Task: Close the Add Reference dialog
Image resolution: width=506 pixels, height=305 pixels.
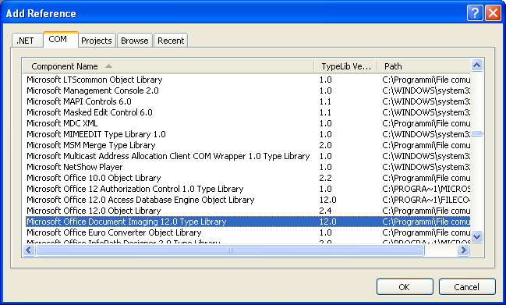Action: click(493, 13)
